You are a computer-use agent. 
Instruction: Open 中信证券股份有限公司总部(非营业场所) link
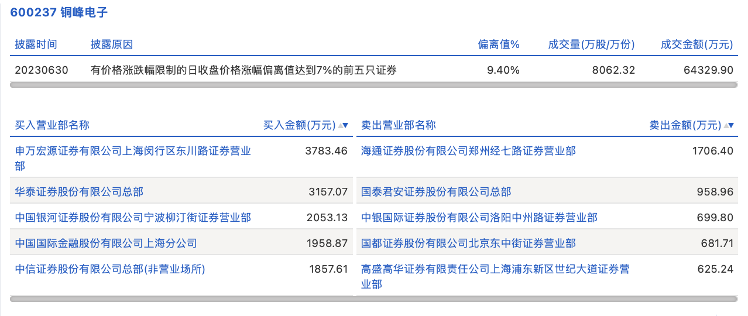(111, 269)
